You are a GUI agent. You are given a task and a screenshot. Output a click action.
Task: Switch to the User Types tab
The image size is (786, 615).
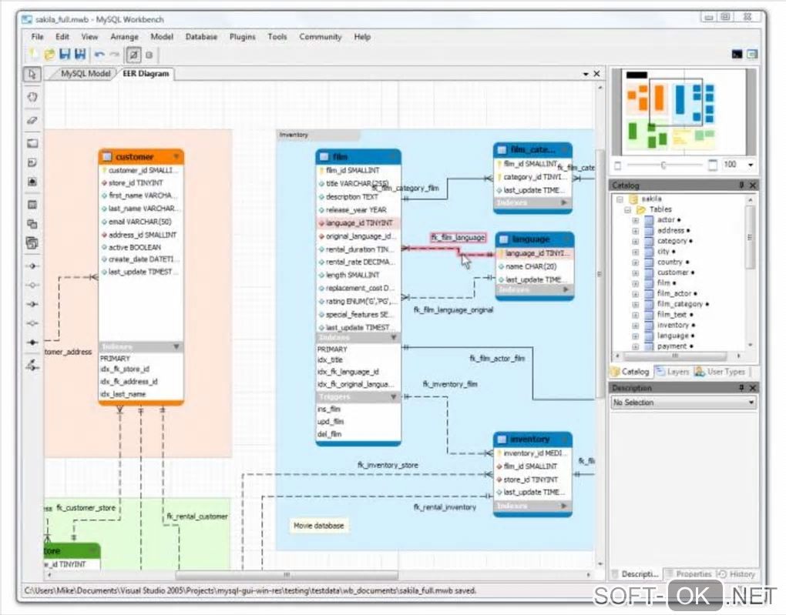(x=720, y=372)
